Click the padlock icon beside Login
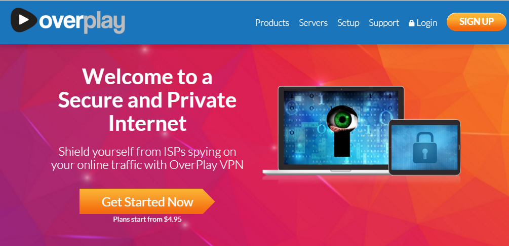Viewport: 509px width, 246px height. pyautogui.click(x=412, y=23)
